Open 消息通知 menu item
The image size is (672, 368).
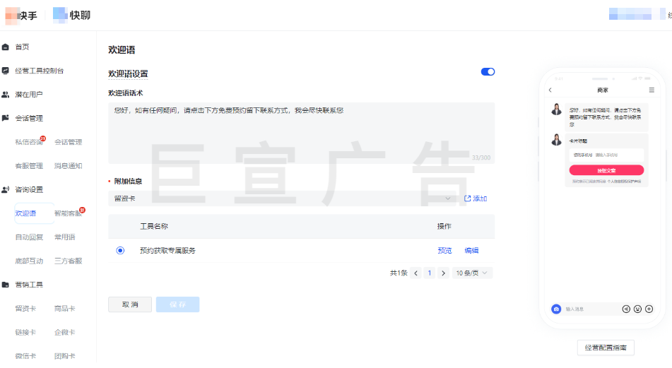68,166
